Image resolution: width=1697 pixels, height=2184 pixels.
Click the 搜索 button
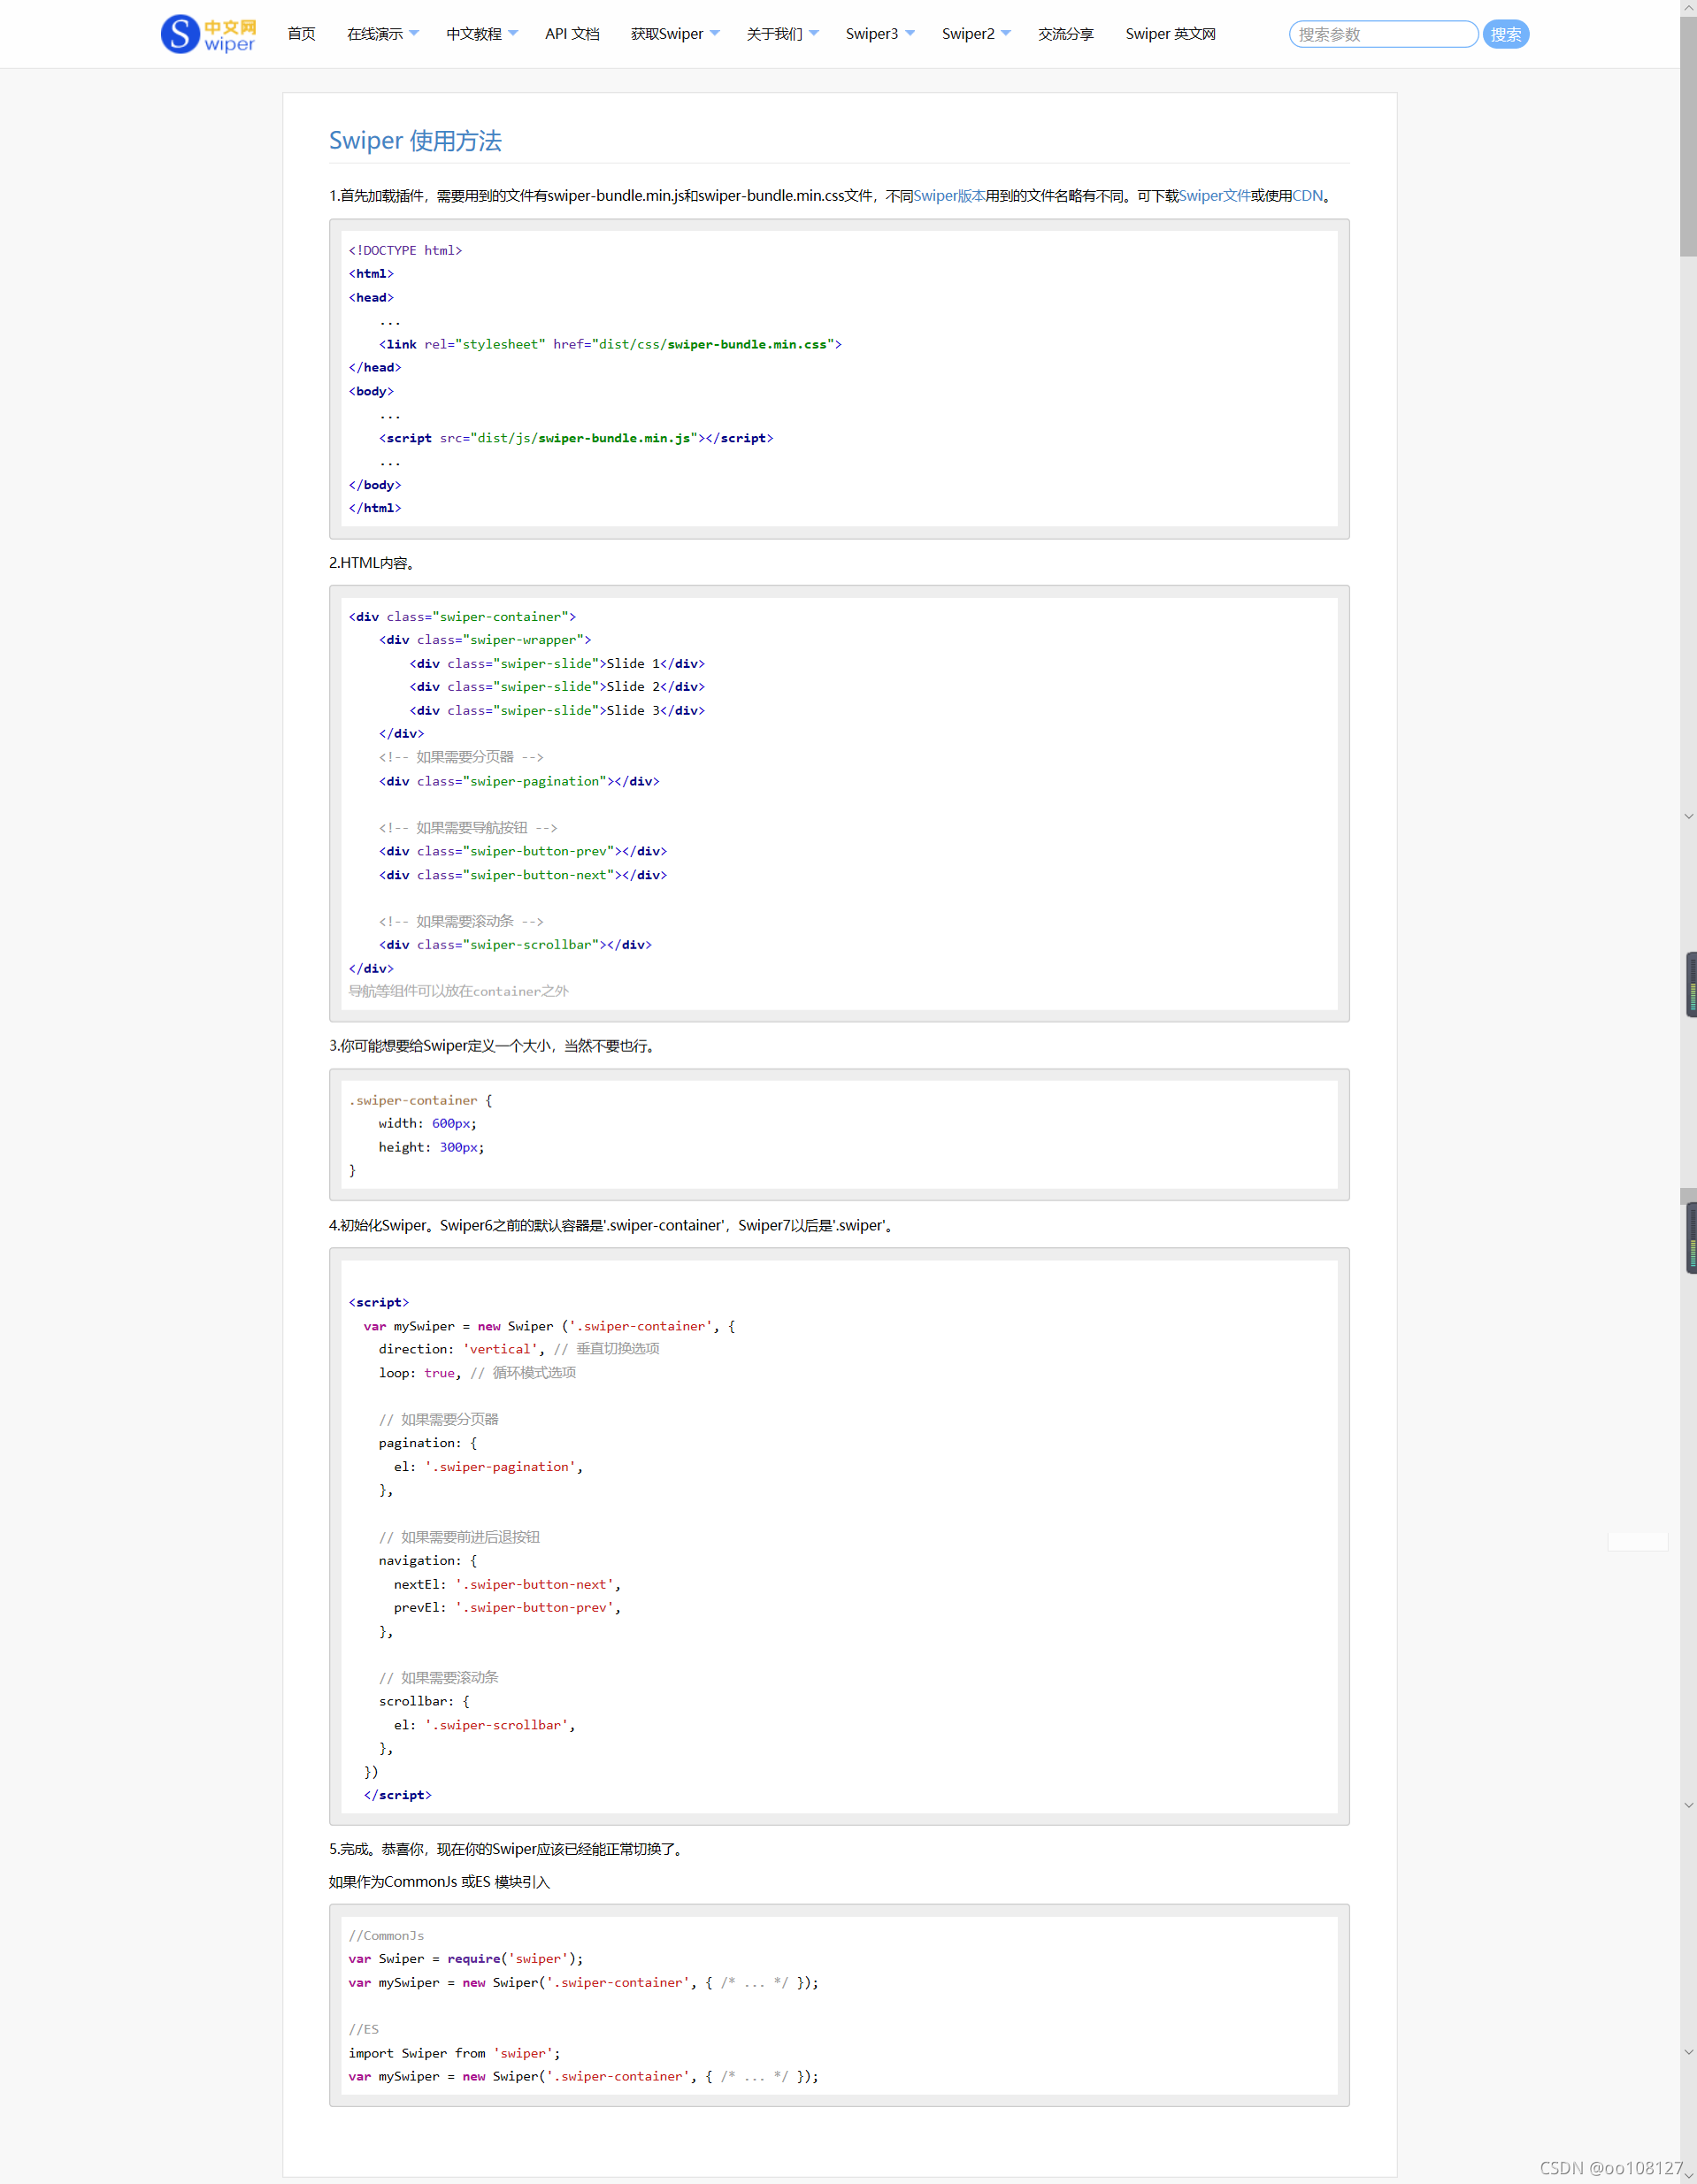[x=1505, y=34]
